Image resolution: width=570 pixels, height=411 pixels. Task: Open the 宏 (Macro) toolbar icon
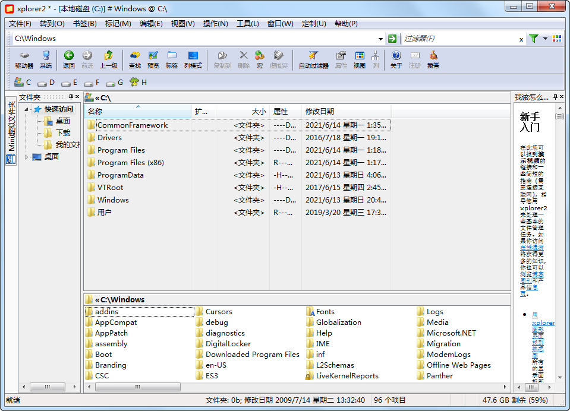pyautogui.click(x=260, y=60)
